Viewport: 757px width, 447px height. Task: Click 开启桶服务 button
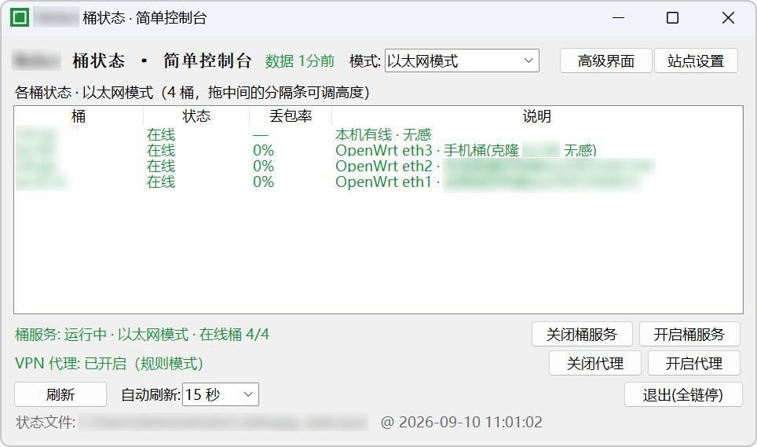(x=689, y=334)
